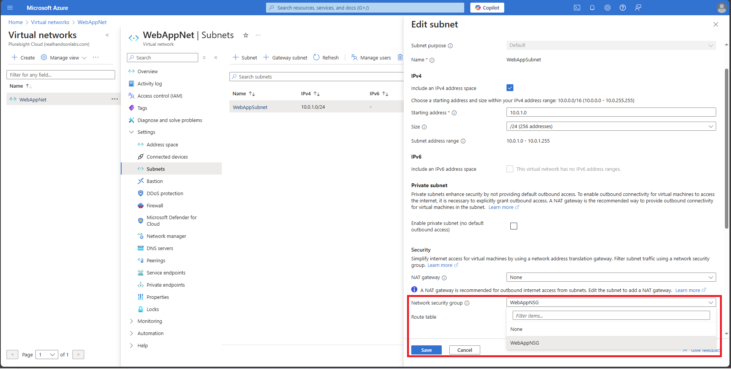Show info tooltip for Starting address
The width and height of the screenshot is (731, 369).
tap(454, 113)
